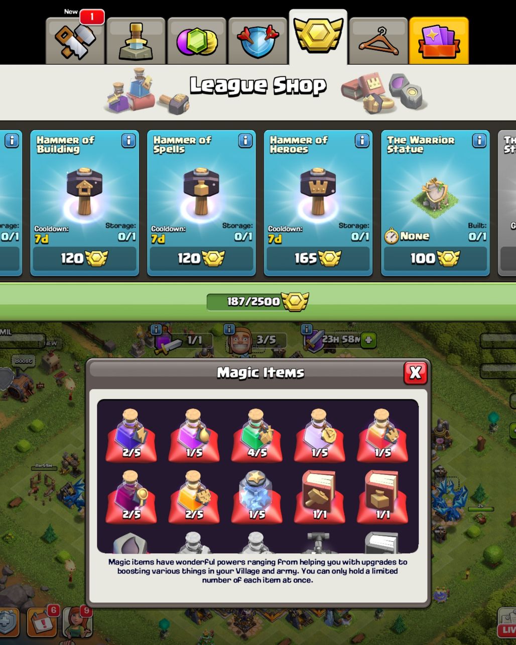
Task: Buy Hammer of Heroes for 165 medals
Action: pyautogui.click(x=318, y=259)
